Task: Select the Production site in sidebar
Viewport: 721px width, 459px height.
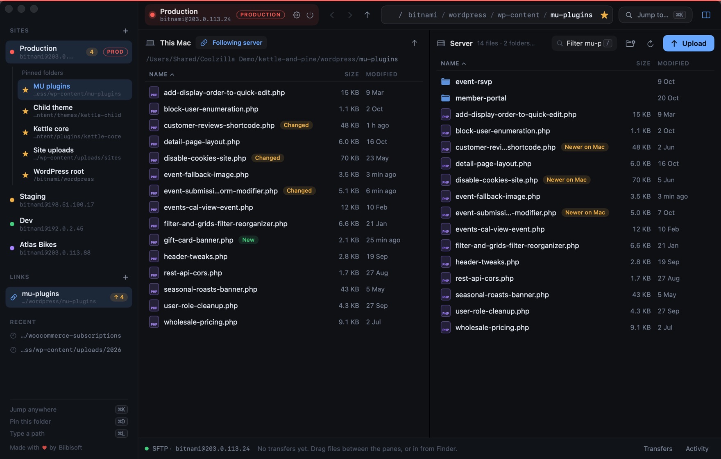Action: click(69, 52)
